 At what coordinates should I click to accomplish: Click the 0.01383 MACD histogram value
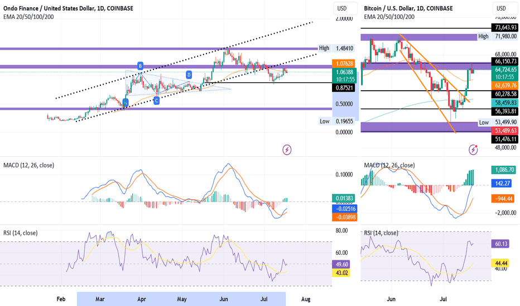click(345, 198)
